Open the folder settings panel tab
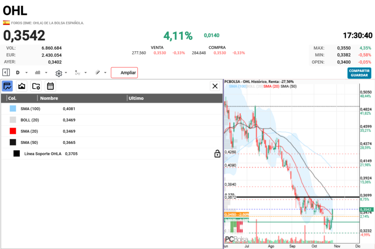This screenshot has width=375, height=249. [x=36, y=86]
